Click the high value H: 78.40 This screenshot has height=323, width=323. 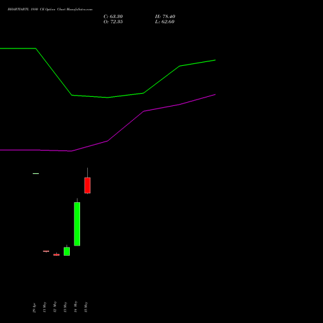point(165,17)
